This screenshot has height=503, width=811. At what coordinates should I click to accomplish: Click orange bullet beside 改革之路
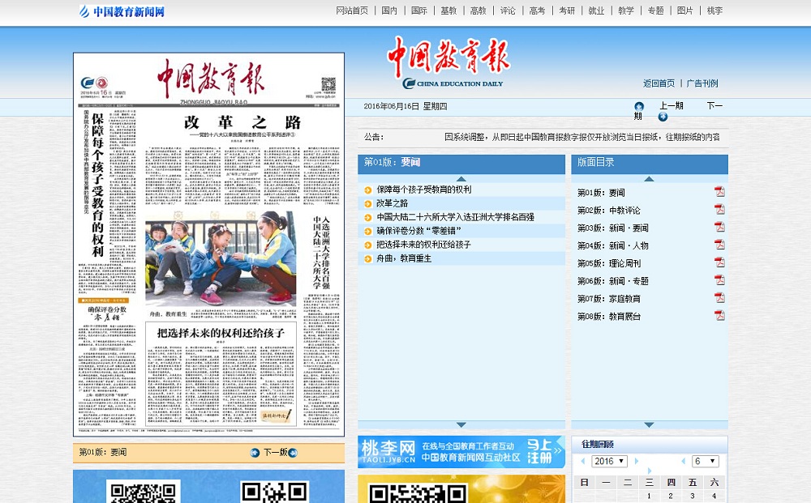(367, 204)
